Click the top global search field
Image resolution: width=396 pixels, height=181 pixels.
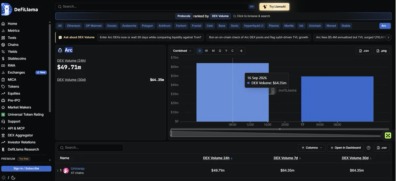click(156, 7)
